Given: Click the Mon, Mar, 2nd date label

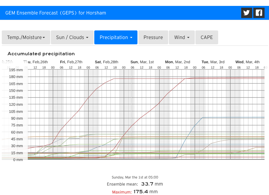Looking at the screenshot, I should [178, 62].
